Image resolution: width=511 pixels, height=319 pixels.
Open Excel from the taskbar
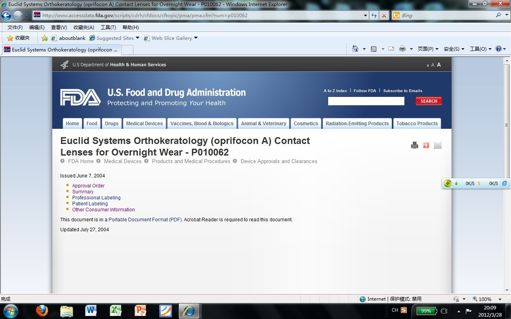tap(116, 311)
